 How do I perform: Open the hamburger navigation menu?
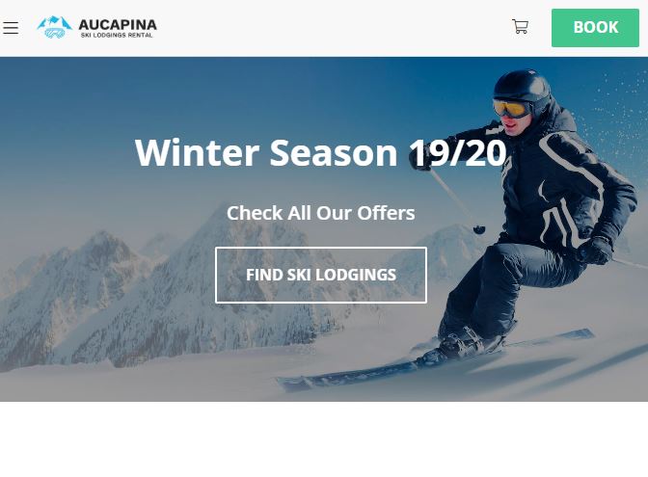pyautogui.click(x=11, y=28)
